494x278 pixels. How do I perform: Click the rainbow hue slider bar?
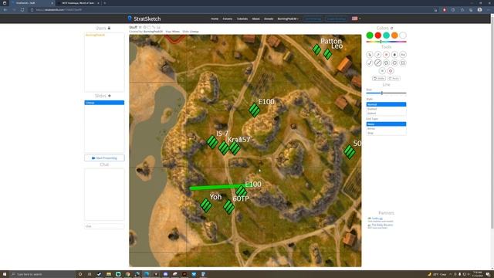(386, 42)
